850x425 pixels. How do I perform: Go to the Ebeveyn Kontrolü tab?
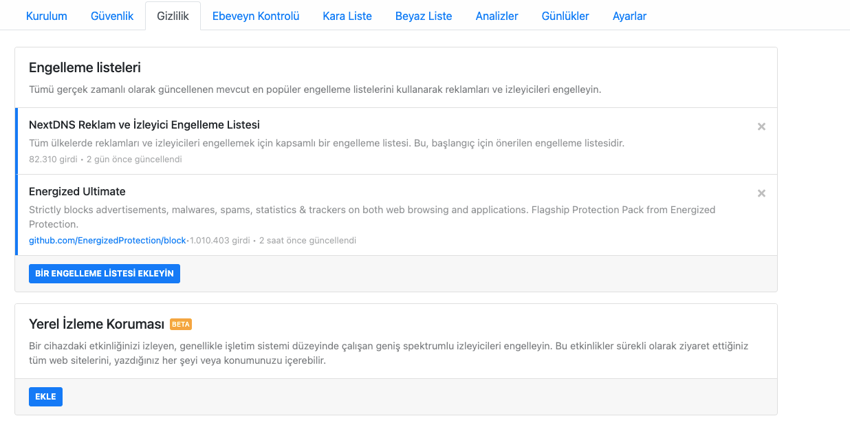point(256,16)
